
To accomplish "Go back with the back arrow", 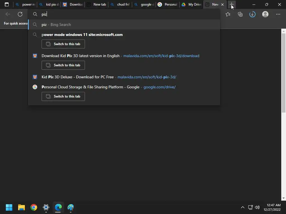I will [x=8, y=14].
